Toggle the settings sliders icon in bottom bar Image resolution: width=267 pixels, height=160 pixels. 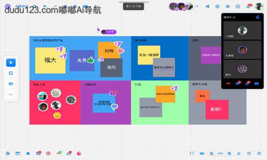pyautogui.click(x=239, y=153)
